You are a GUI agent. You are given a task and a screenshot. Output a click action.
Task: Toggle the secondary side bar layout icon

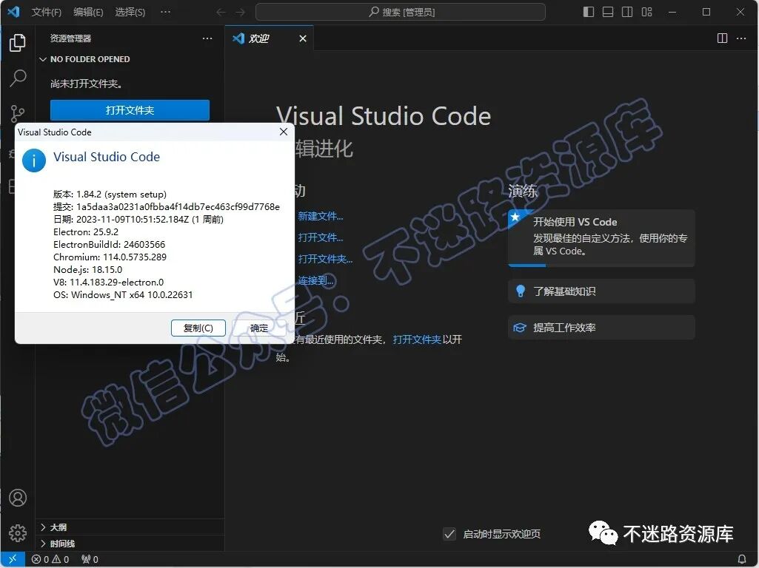click(627, 12)
